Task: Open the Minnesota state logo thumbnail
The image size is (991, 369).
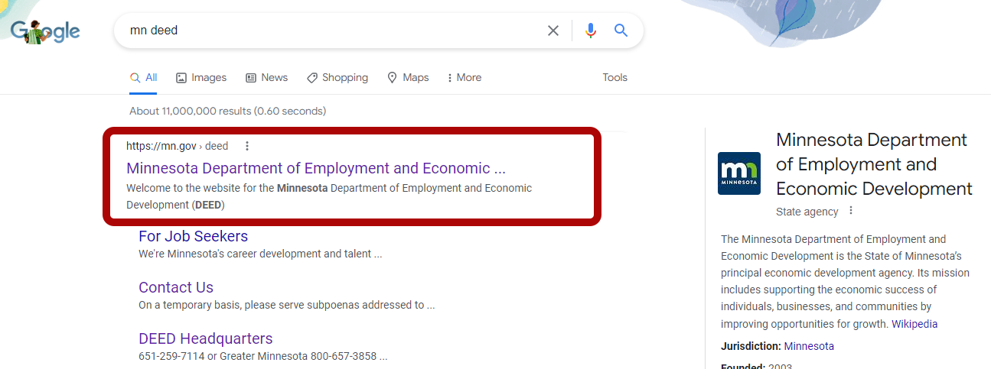Action: click(x=738, y=173)
